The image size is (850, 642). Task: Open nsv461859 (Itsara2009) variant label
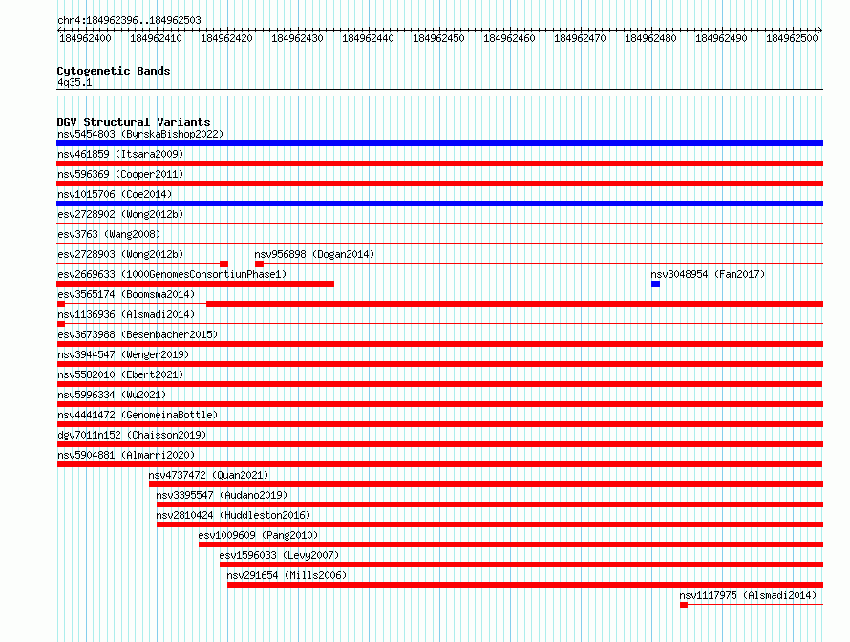tap(120, 154)
